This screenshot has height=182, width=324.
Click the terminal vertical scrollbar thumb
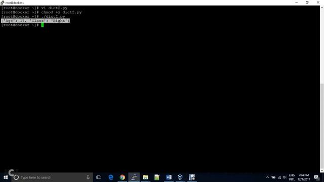(322, 126)
